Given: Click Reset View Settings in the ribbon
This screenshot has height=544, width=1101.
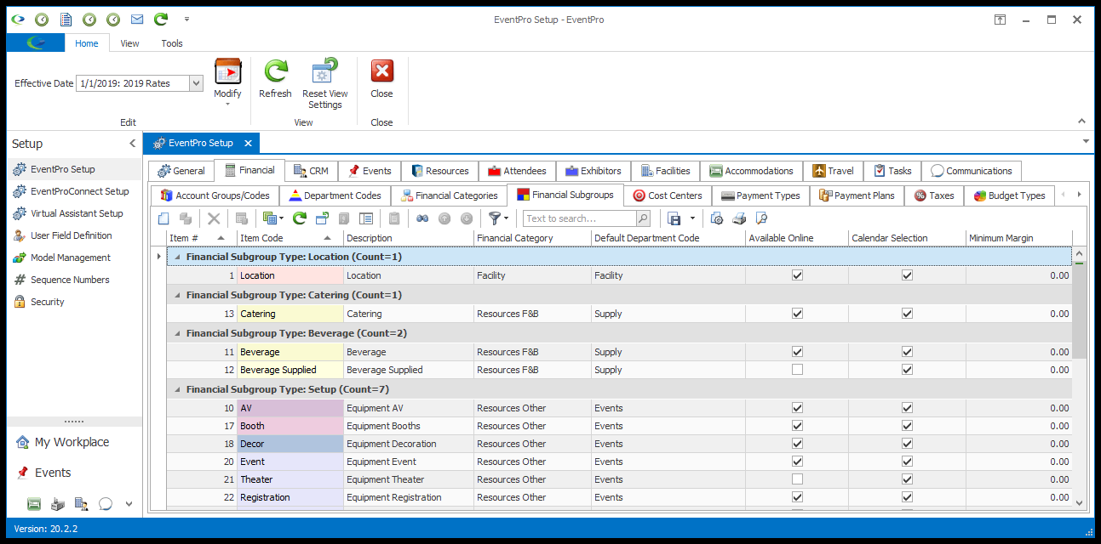Looking at the screenshot, I should point(325,85).
